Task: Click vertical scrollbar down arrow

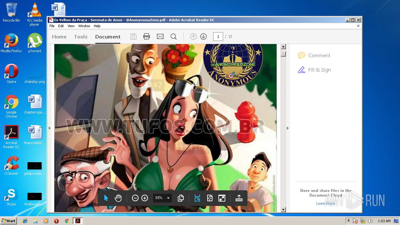Action: coord(283,210)
